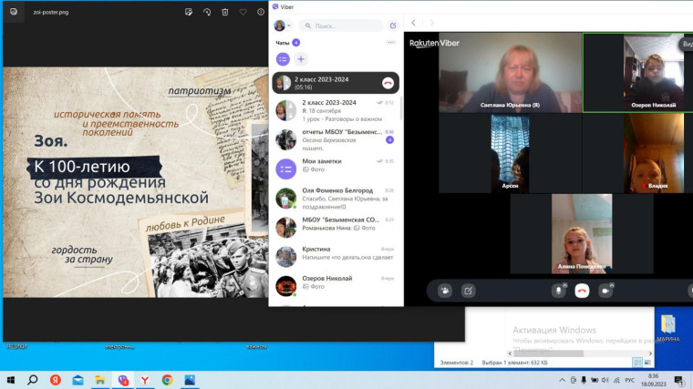Open the 'Мои заметки' chat

click(336, 169)
